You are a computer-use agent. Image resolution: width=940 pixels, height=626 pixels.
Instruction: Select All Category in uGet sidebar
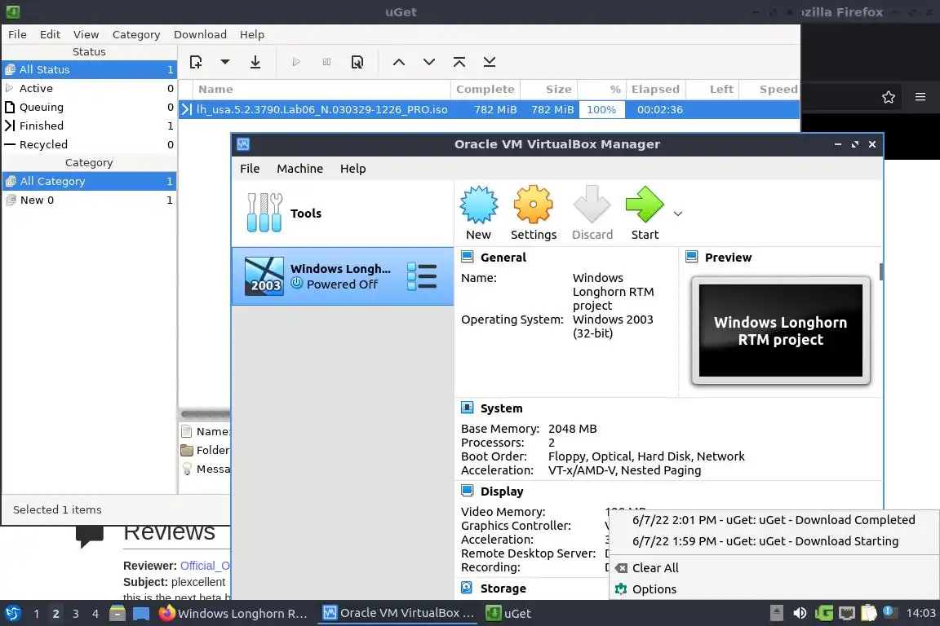pos(89,181)
